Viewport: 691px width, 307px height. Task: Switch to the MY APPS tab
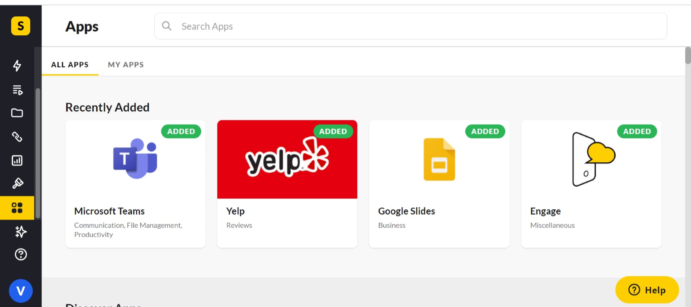(126, 65)
